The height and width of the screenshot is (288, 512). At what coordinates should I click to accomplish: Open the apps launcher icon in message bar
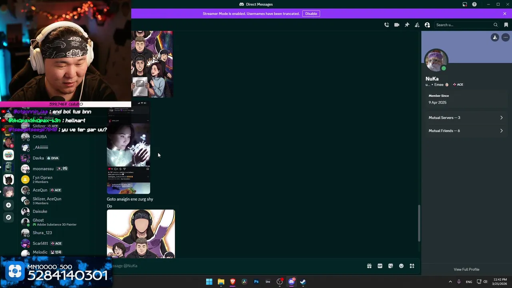click(412, 266)
